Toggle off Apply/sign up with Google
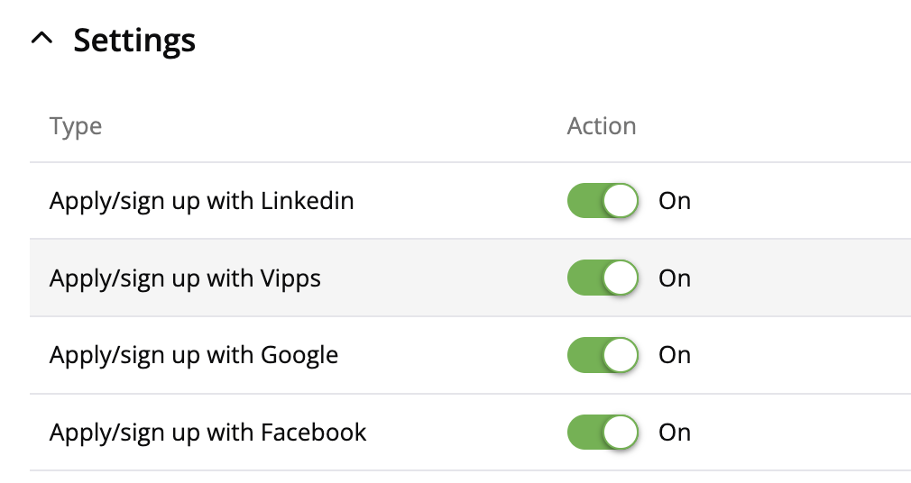This screenshot has width=911, height=483. point(603,355)
